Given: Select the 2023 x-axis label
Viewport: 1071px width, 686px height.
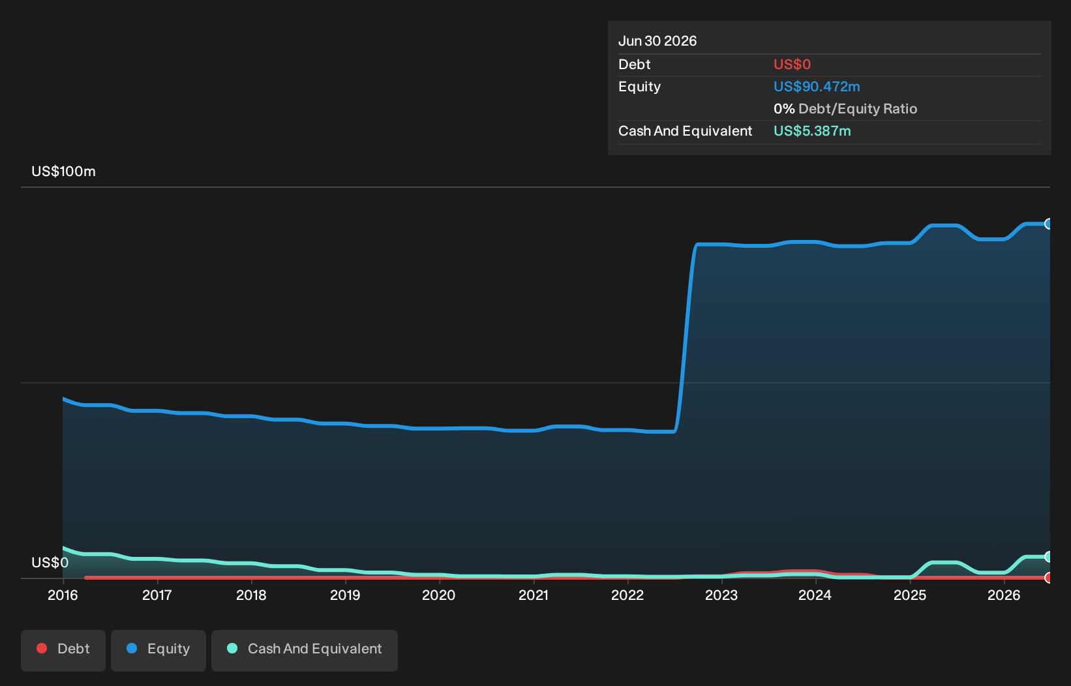Looking at the screenshot, I should click(721, 595).
